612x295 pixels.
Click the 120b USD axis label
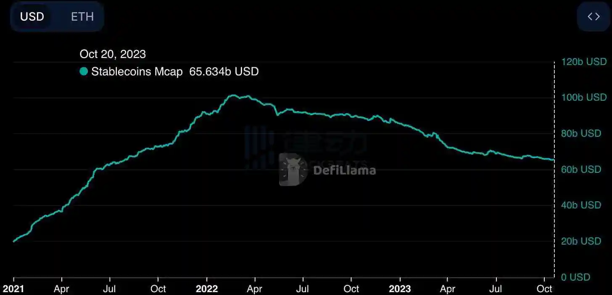584,62
